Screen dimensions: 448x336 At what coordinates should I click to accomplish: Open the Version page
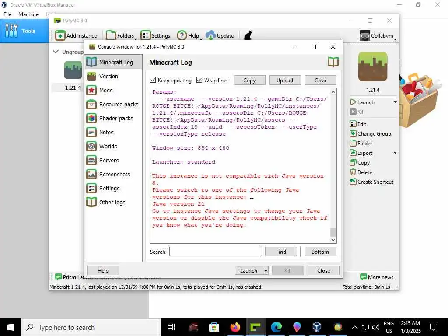[x=113, y=76]
